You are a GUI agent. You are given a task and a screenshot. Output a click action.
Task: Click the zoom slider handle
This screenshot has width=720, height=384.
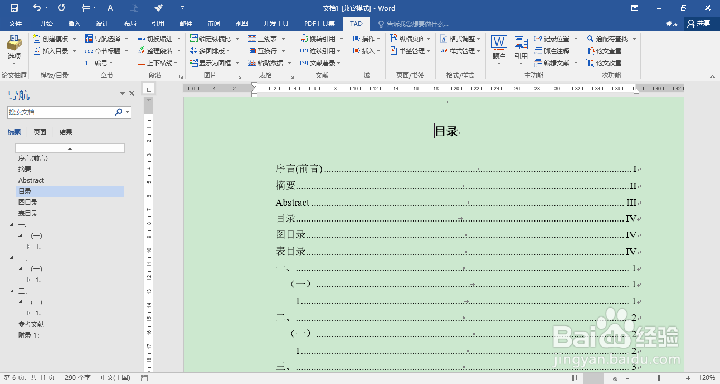pyautogui.click(x=659, y=378)
